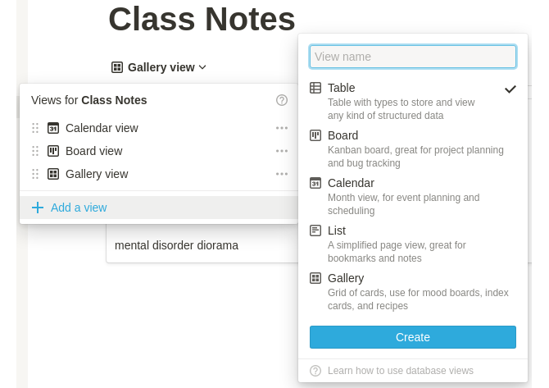Click the View name text field

click(x=413, y=57)
